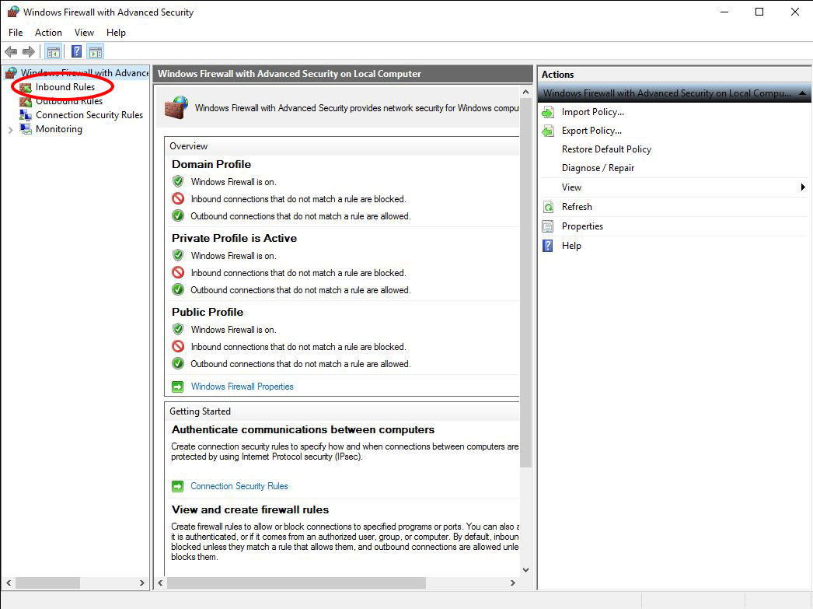Open the View menu
This screenshot has width=813, height=609.
(84, 33)
